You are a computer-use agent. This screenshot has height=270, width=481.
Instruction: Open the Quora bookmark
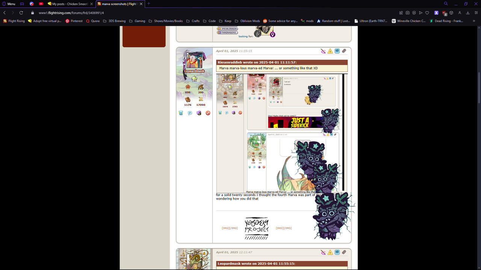[x=93, y=21]
